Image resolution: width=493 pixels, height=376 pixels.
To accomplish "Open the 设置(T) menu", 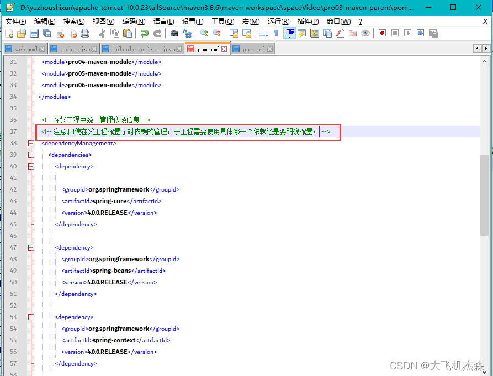I will click(193, 22).
